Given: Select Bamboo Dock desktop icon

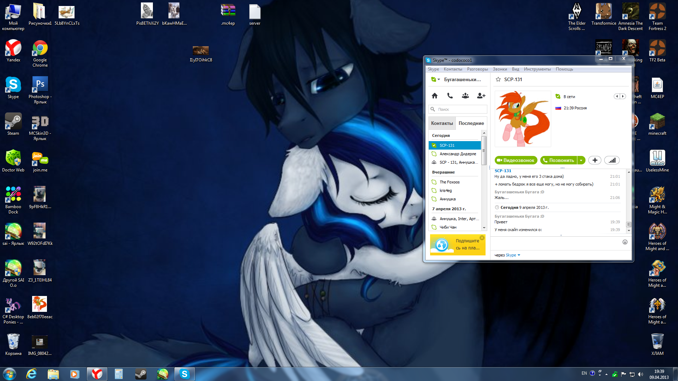Looking at the screenshot, I should point(13,200).
